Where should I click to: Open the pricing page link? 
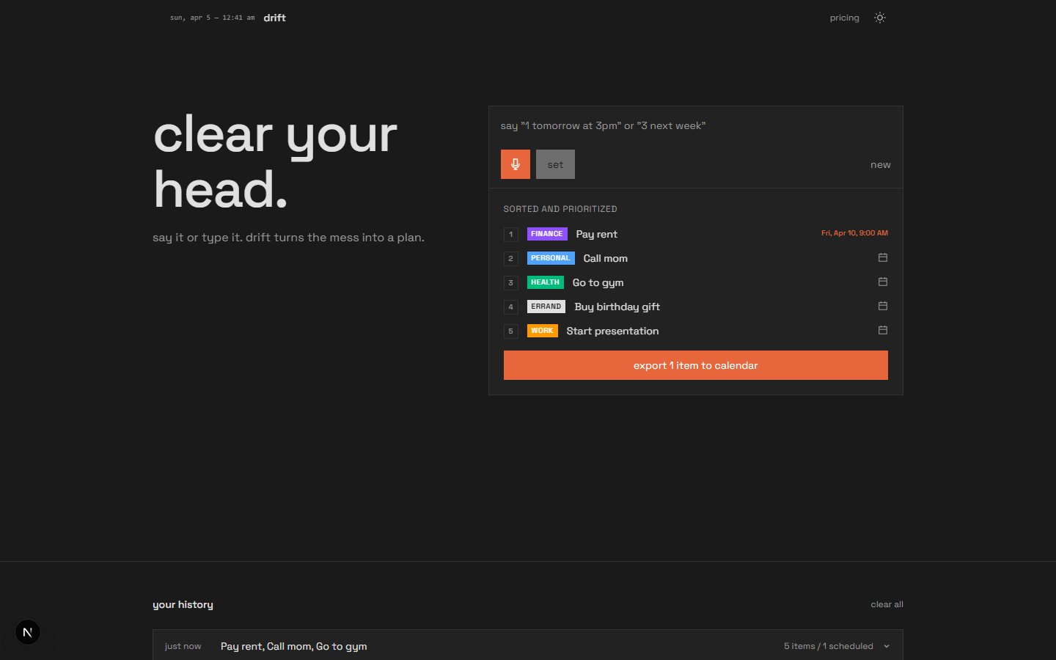tap(844, 18)
